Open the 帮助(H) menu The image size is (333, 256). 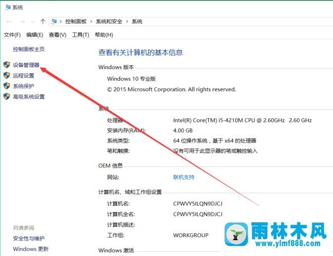[x=104, y=35]
